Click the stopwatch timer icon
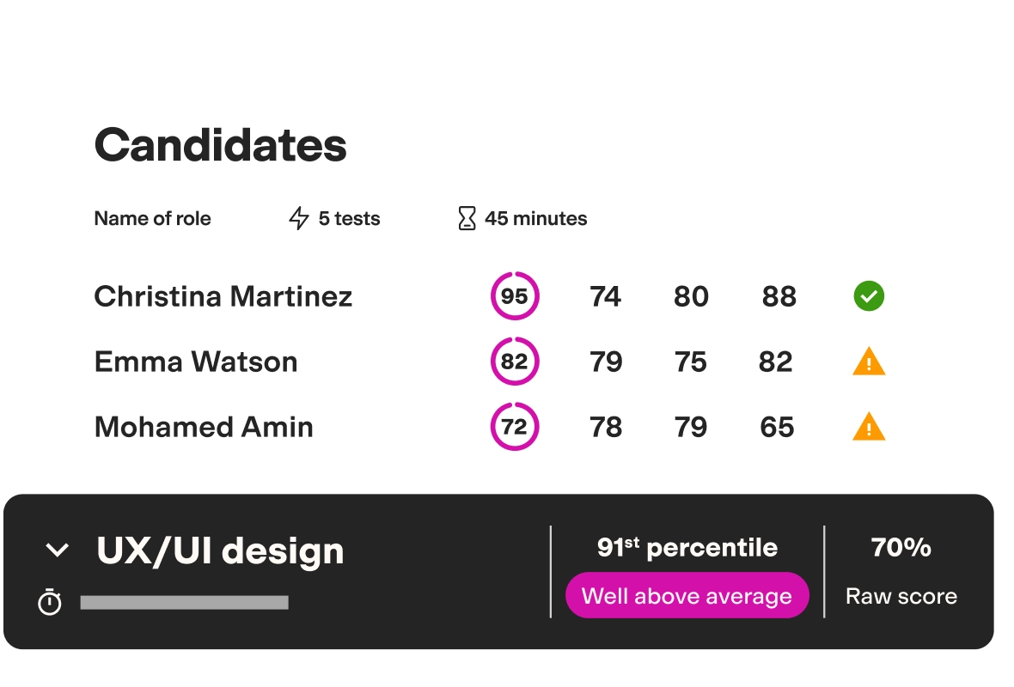This screenshot has height=687, width=1014. click(x=49, y=602)
